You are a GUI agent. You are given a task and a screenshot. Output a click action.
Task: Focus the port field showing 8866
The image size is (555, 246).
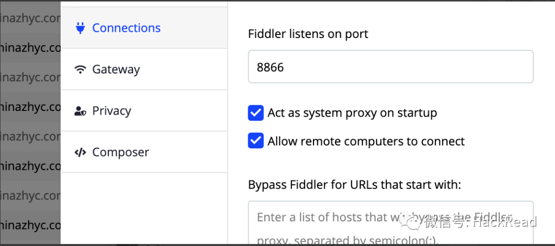click(x=391, y=67)
